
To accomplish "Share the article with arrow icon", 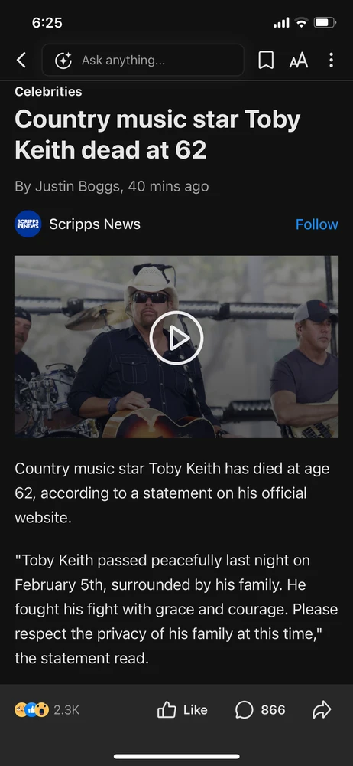I will click(x=322, y=710).
